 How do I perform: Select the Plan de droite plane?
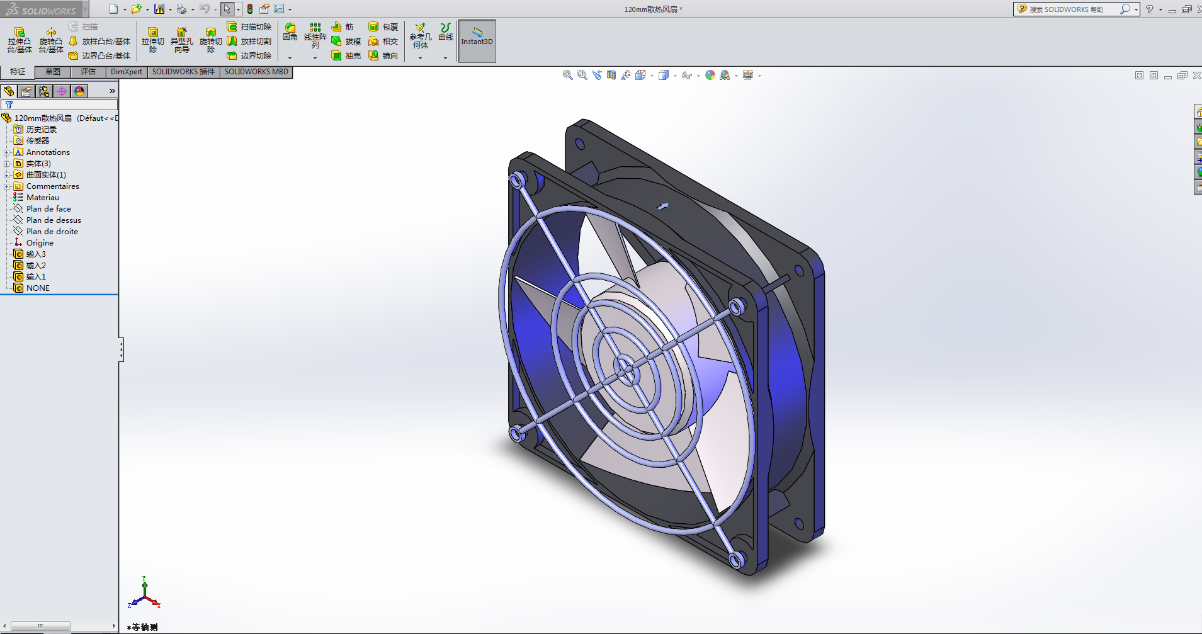click(52, 232)
